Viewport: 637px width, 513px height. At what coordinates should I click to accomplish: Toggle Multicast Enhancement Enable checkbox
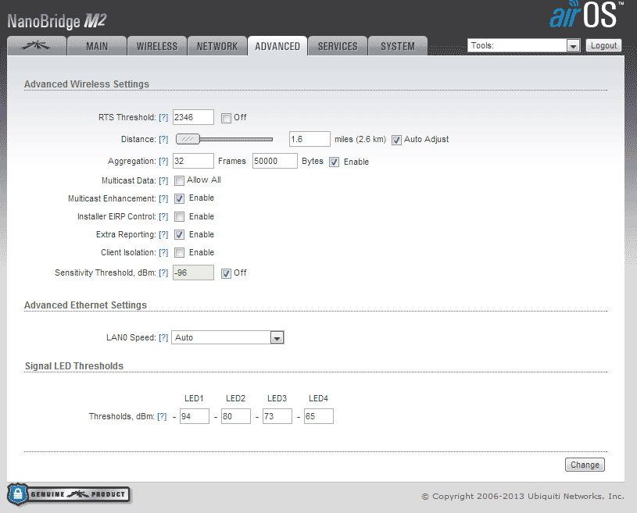(179, 198)
